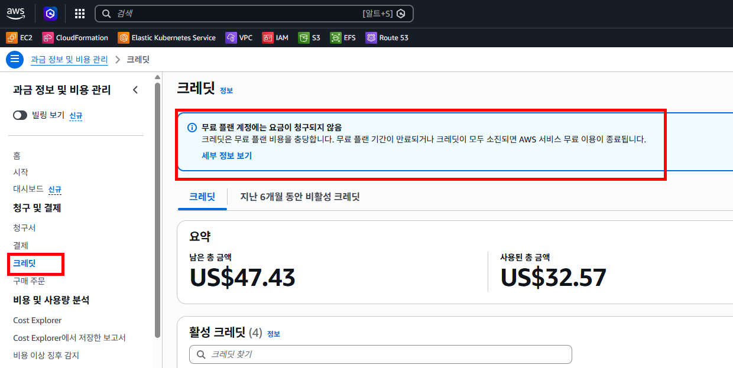Open the VPC service shortcut
This screenshot has width=733, height=368.
239,37
